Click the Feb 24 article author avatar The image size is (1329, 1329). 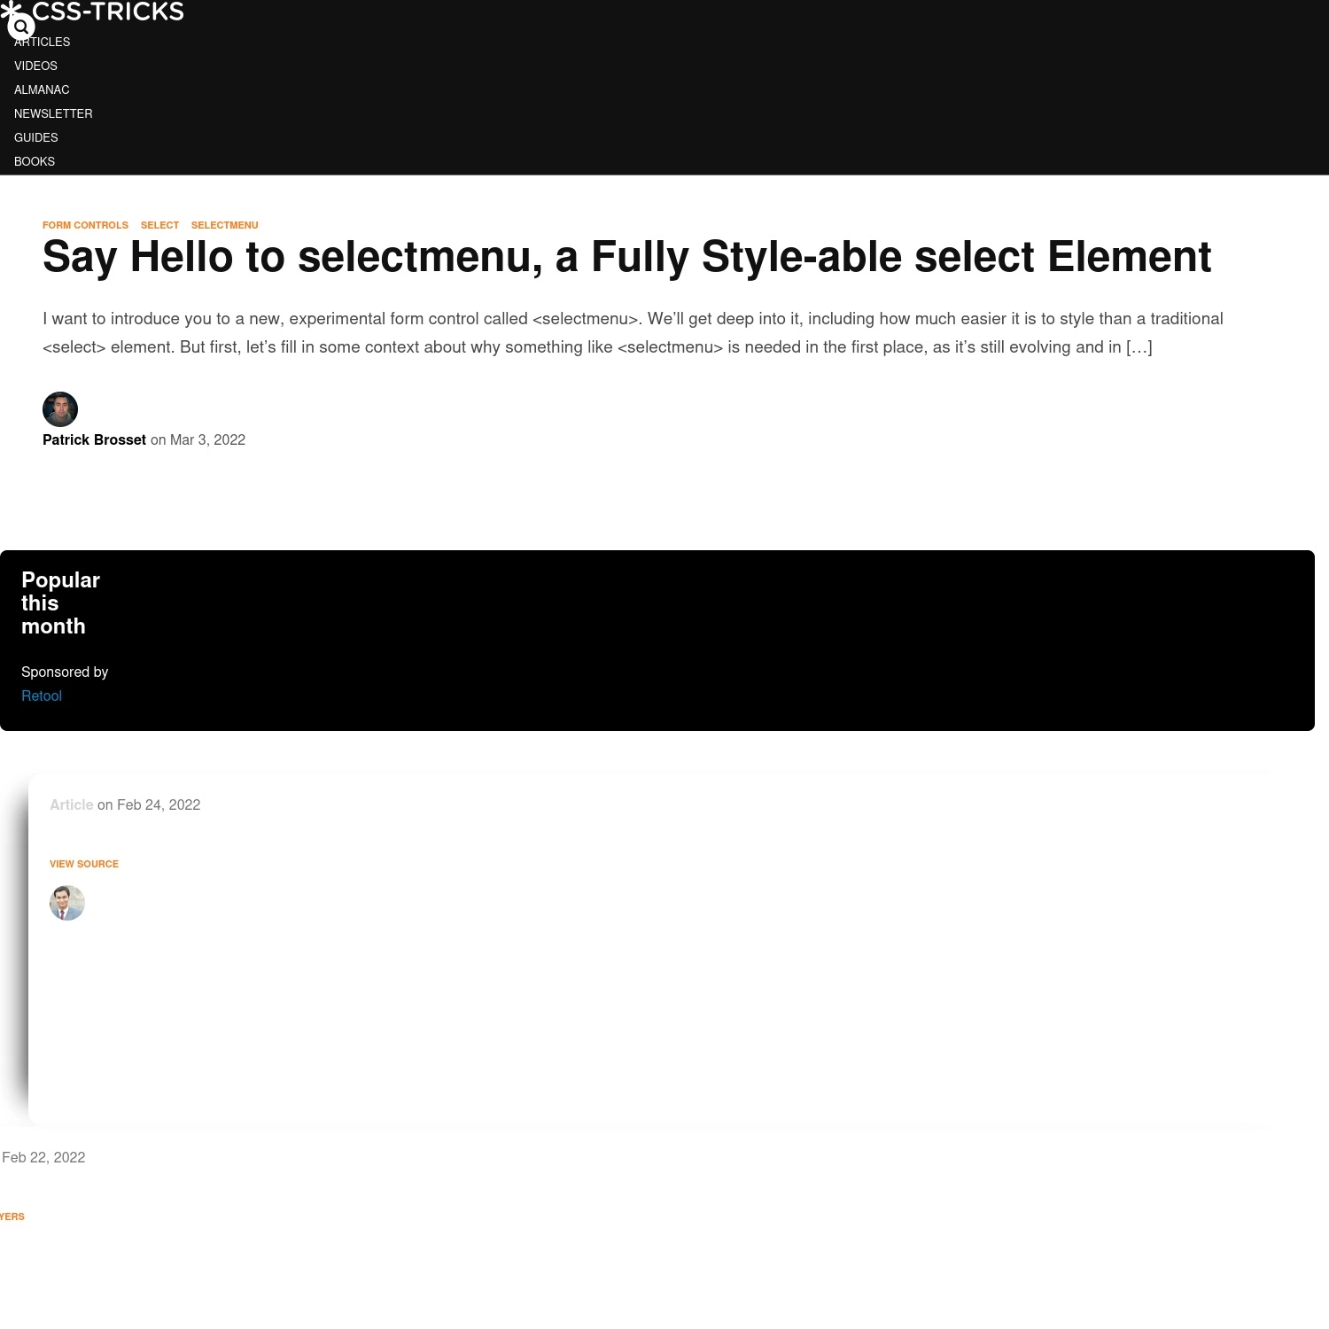click(67, 903)
